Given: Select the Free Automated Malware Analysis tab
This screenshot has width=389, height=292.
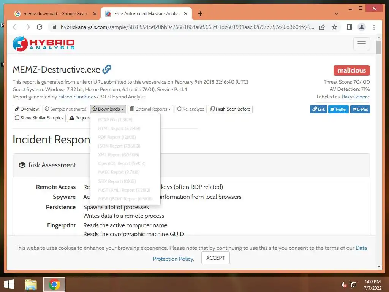Looking at the screenshot, I should [146, 14].
